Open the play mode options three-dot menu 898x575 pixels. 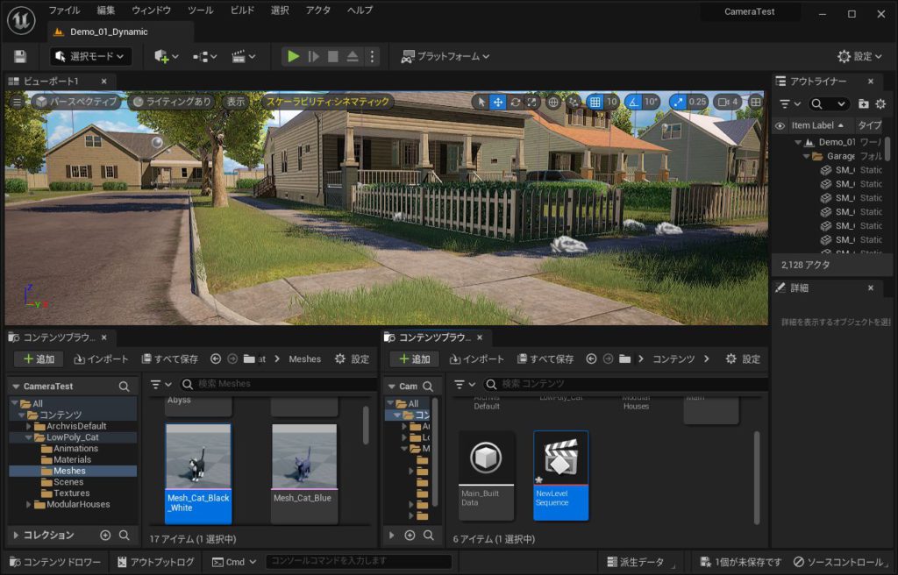pyautogui.click(x=372, y=56)
